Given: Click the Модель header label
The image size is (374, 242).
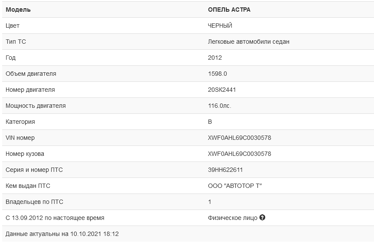Looking at the screenshot, I should 18,10.
